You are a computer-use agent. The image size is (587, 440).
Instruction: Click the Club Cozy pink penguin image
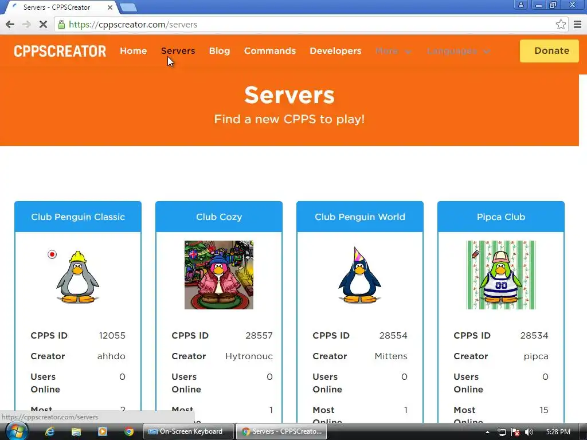point(219,275)
